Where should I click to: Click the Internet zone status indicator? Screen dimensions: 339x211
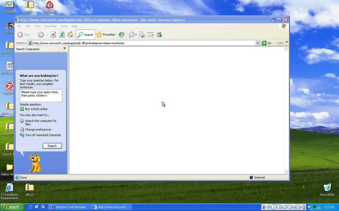point(257,178)
